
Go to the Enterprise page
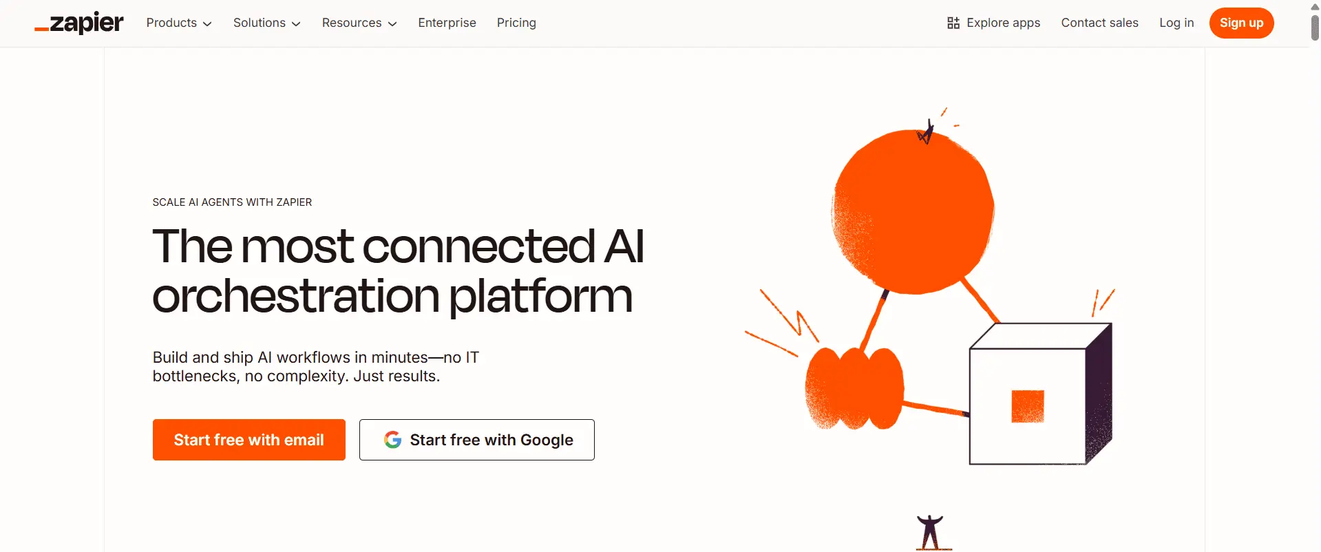click(x=447, y=23)
